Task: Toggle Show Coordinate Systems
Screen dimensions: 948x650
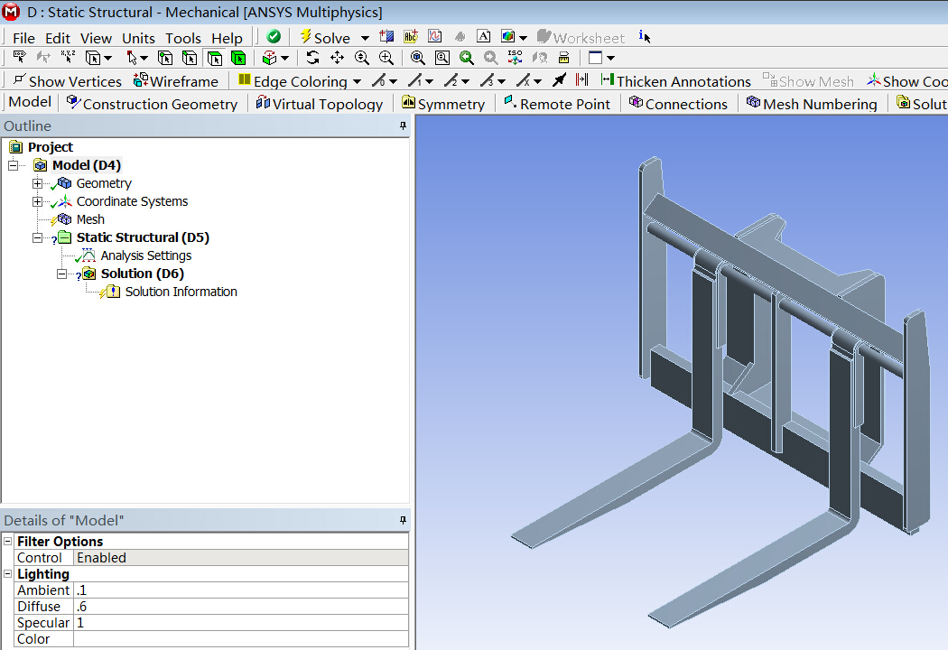Action: pyautogui.click(x=906, y=81)
